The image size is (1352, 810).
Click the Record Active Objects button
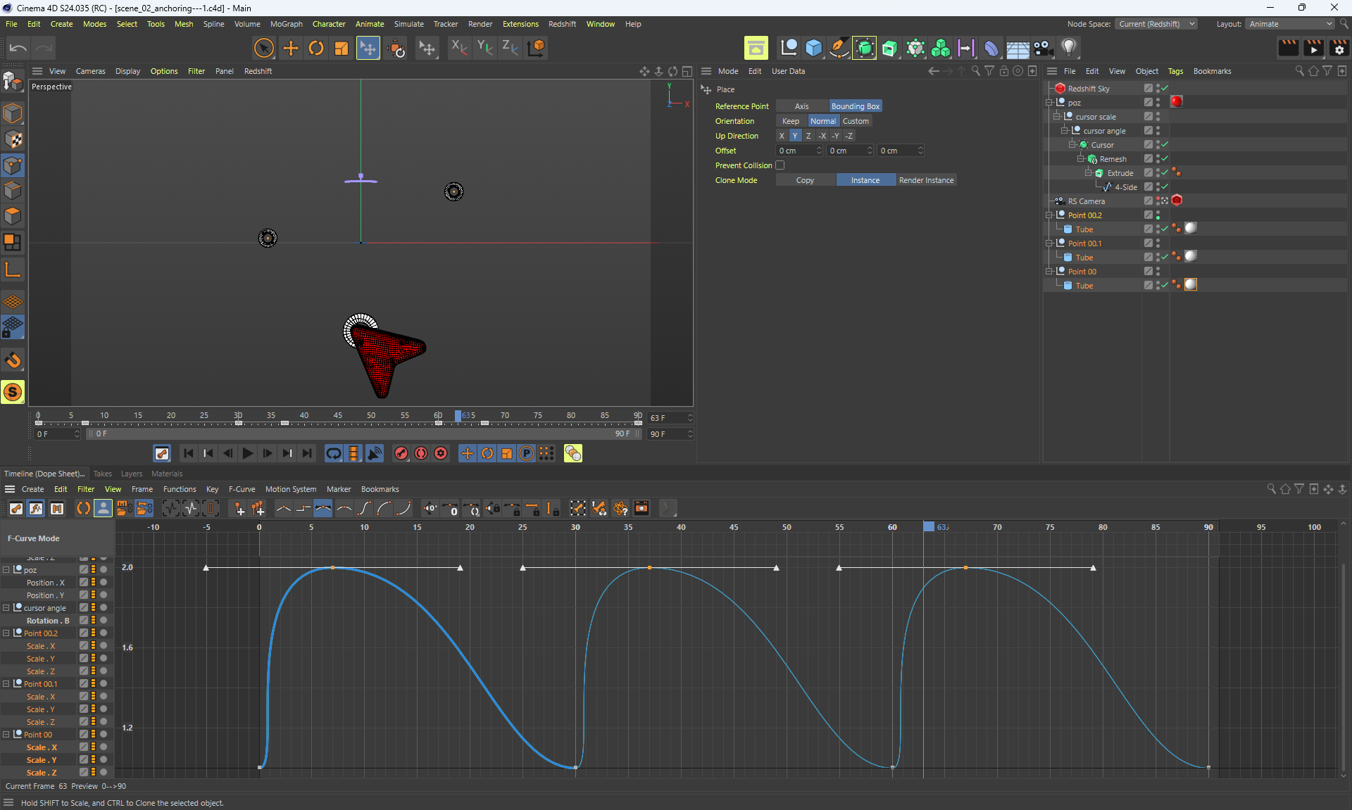(x=401, y=453)
